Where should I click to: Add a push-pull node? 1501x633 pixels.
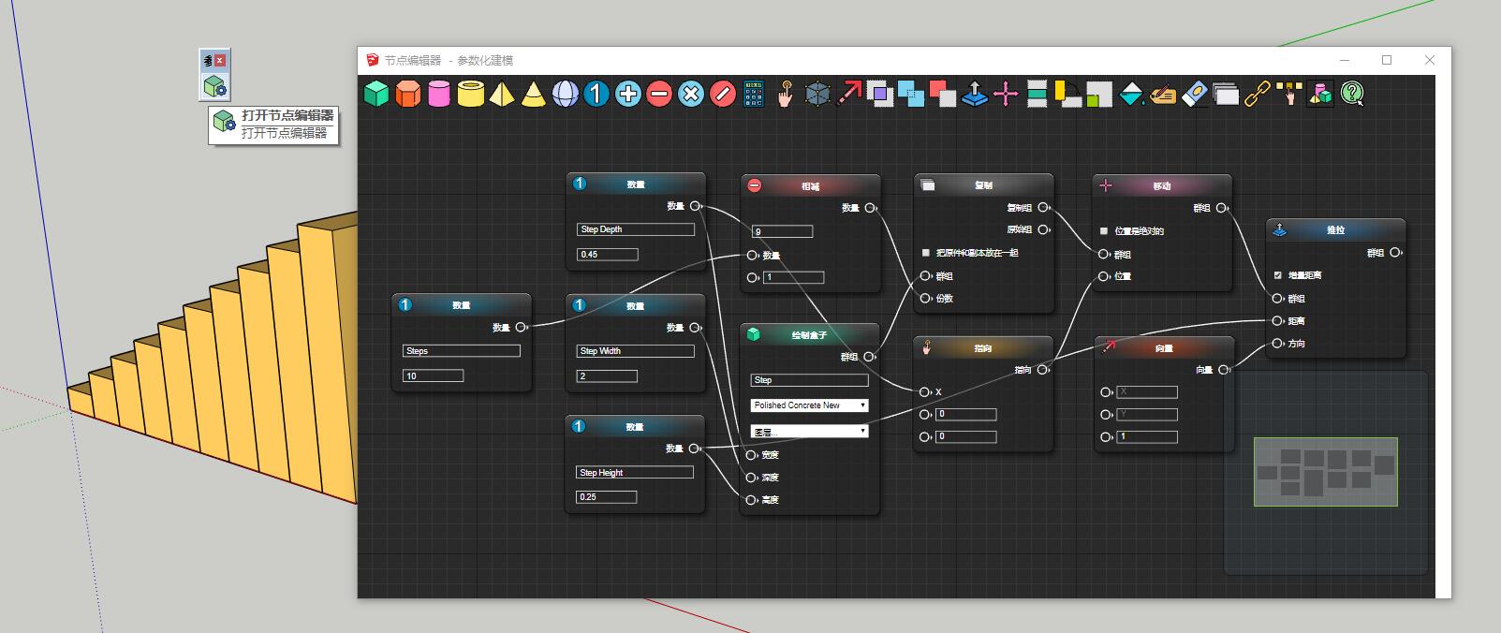975,94
